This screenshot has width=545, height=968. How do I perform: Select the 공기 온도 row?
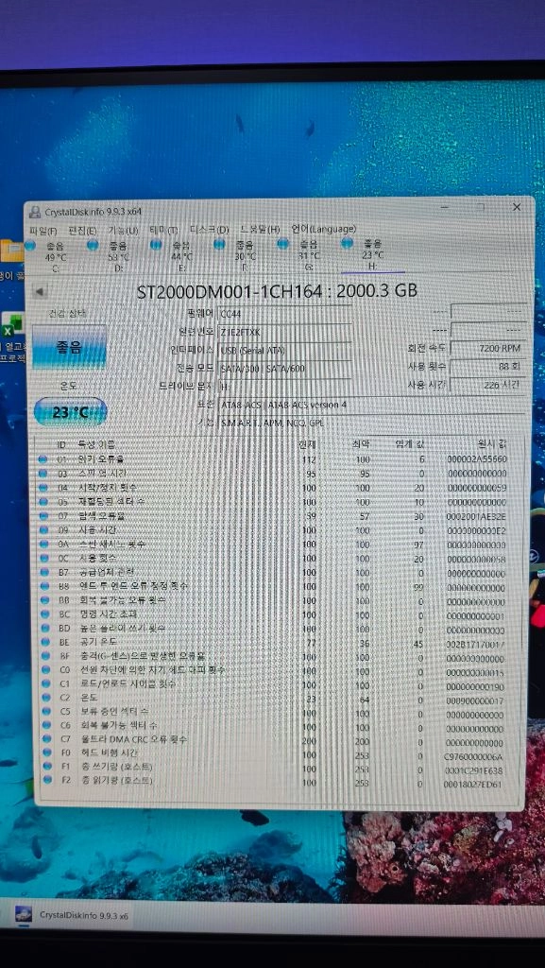(274, 642)
